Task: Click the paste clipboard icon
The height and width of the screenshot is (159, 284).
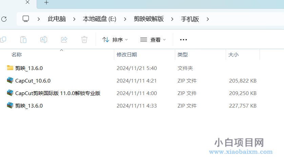Action: (x=23, y=40)
